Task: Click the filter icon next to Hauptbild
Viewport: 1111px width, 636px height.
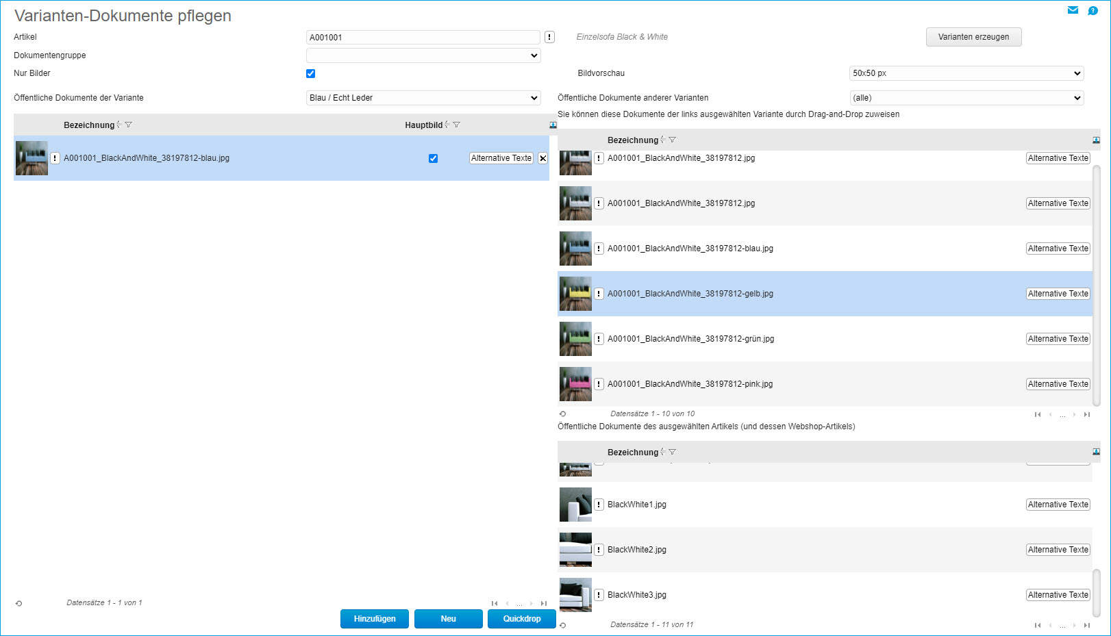Action: coord(457,125)
